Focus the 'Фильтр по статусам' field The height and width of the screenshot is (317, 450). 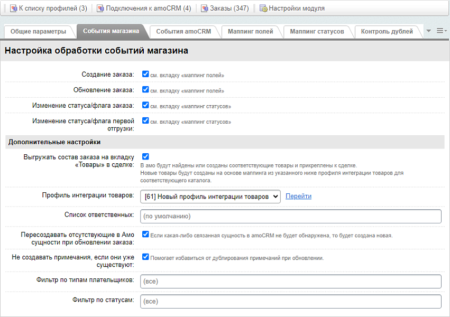[290, 302]
